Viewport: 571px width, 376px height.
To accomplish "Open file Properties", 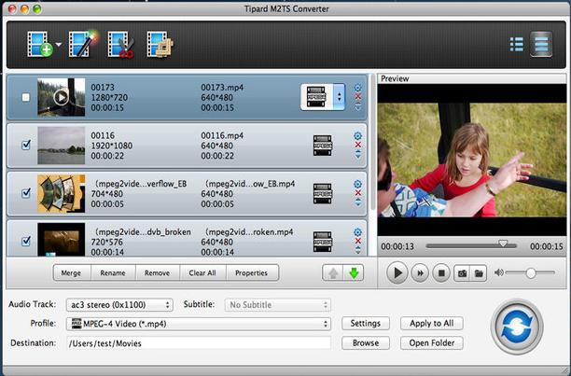I will (x=252, y=273).
